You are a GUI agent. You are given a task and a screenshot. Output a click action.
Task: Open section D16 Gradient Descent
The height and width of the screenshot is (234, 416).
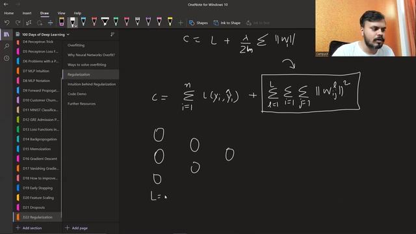point(38,159)
